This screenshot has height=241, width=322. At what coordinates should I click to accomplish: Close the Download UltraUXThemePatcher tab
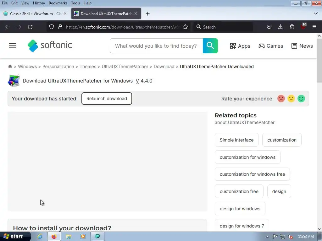tap(136, 13)
